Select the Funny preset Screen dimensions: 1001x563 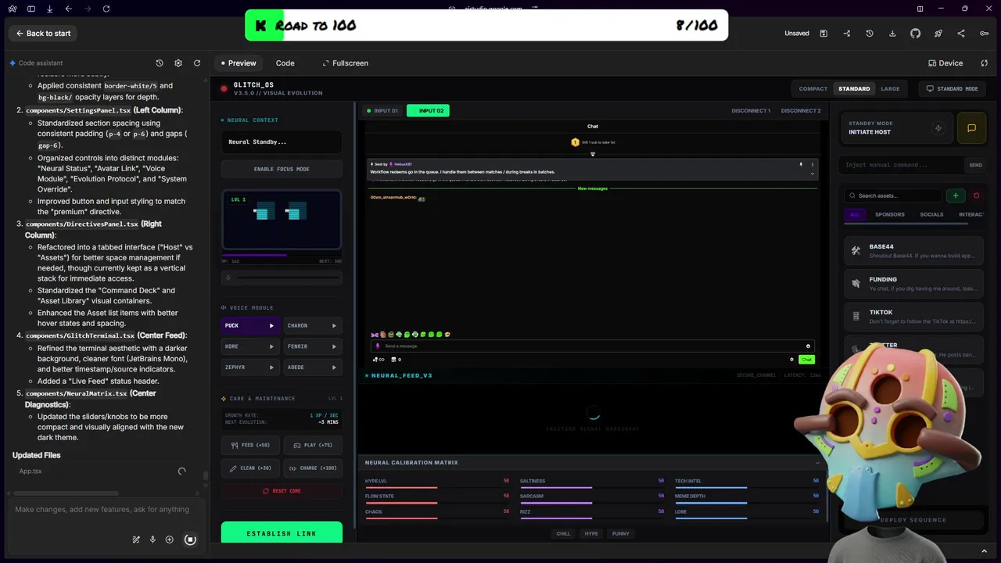click(621, 533)
